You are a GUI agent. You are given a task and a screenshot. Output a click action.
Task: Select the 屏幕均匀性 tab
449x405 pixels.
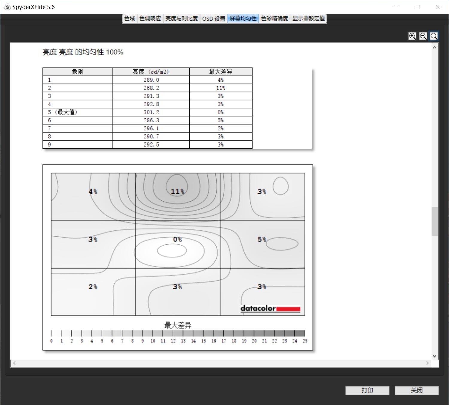point(243,19)
